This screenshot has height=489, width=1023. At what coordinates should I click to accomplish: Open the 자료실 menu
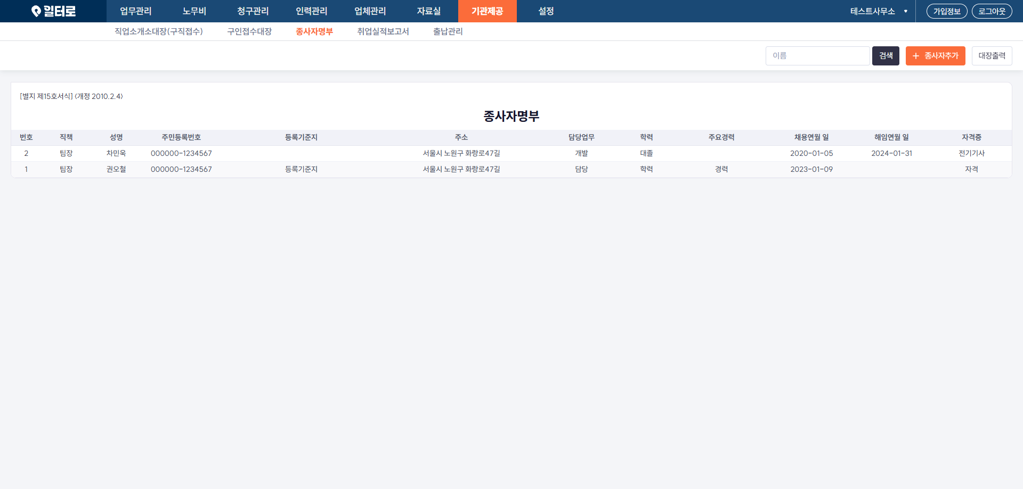tap(428, 11)
